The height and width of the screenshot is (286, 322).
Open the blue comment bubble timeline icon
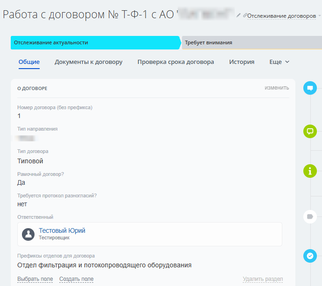310,88
